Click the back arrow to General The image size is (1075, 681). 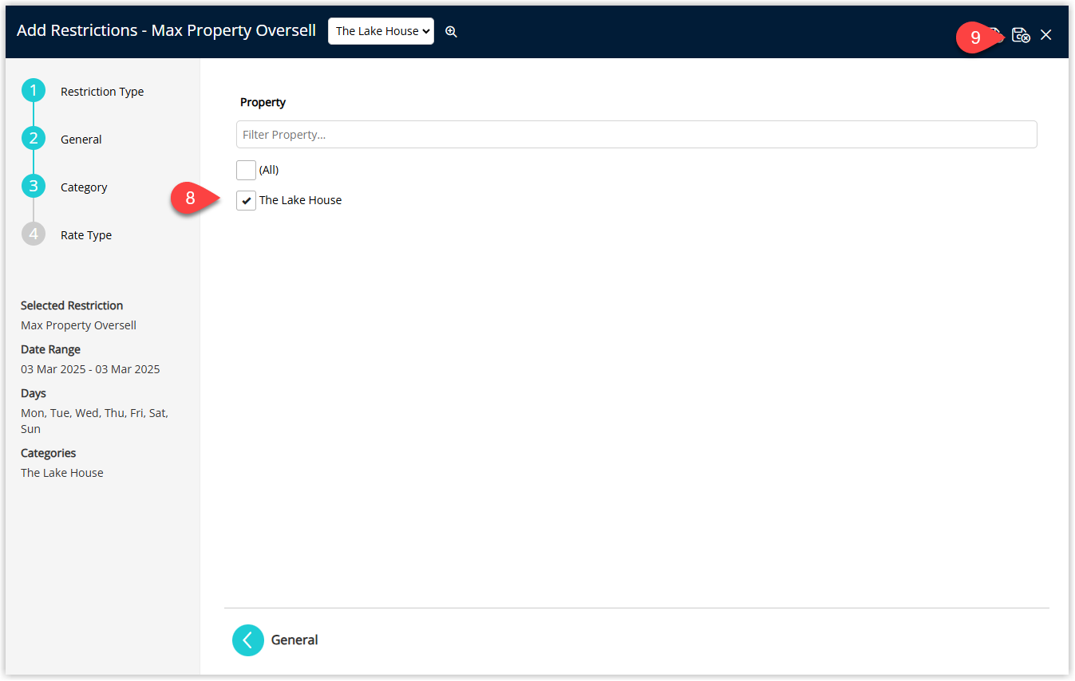248,640
